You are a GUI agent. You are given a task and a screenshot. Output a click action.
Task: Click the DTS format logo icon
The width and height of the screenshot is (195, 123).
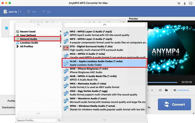66,48
